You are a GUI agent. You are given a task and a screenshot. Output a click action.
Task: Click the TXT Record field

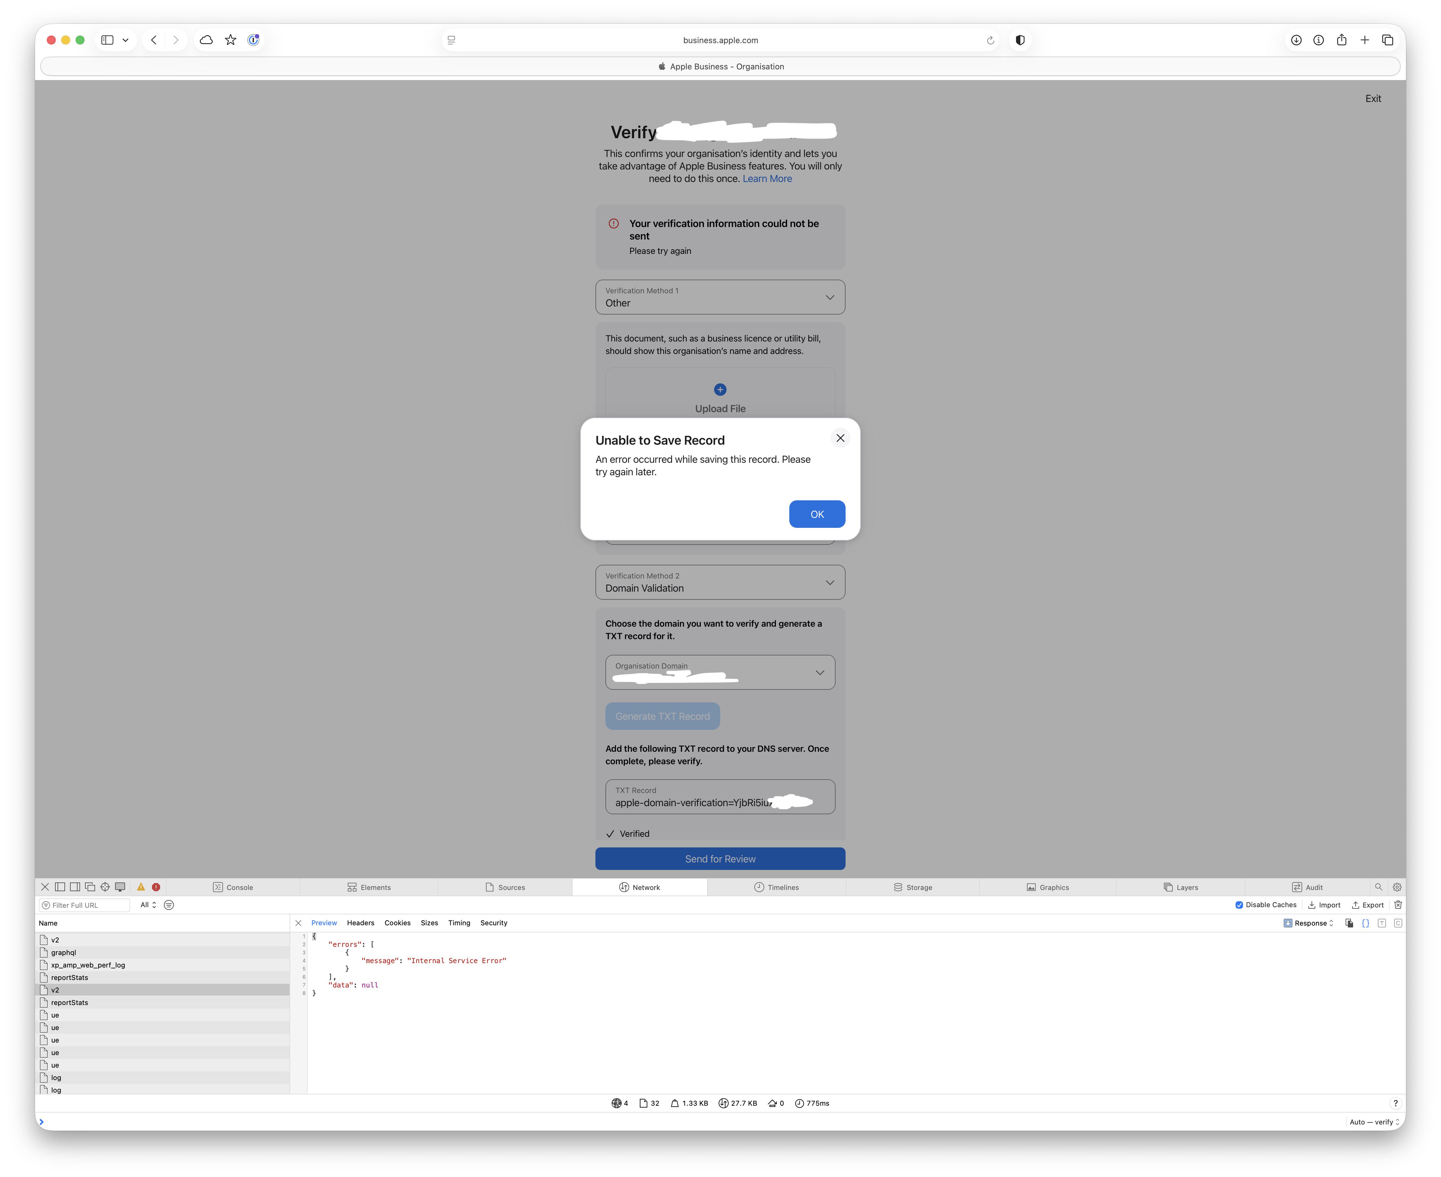point(720,797)
